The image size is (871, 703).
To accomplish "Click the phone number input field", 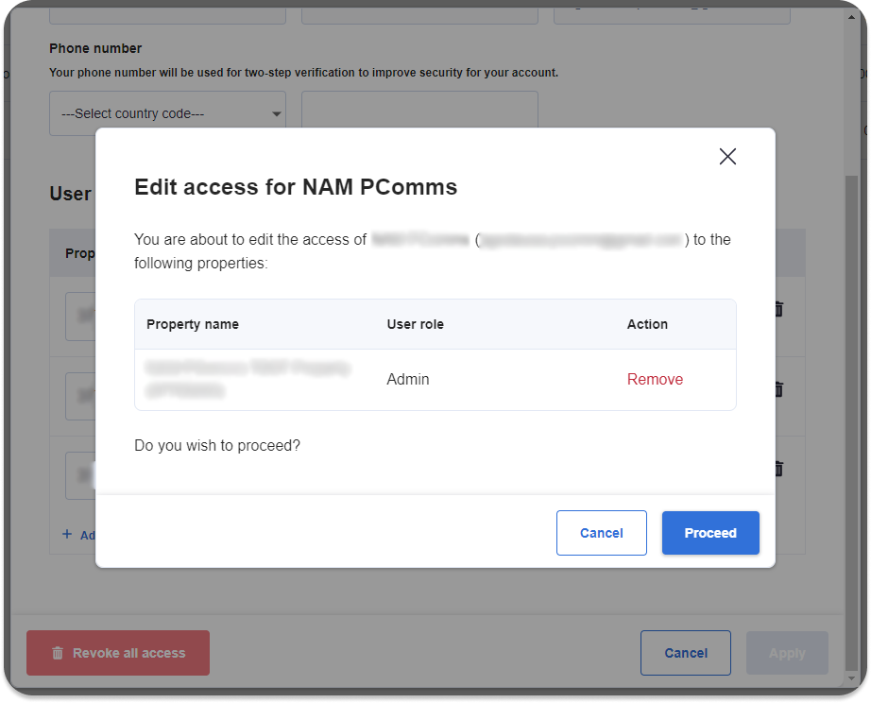I will pyautogui.click(x=419, y=113).
